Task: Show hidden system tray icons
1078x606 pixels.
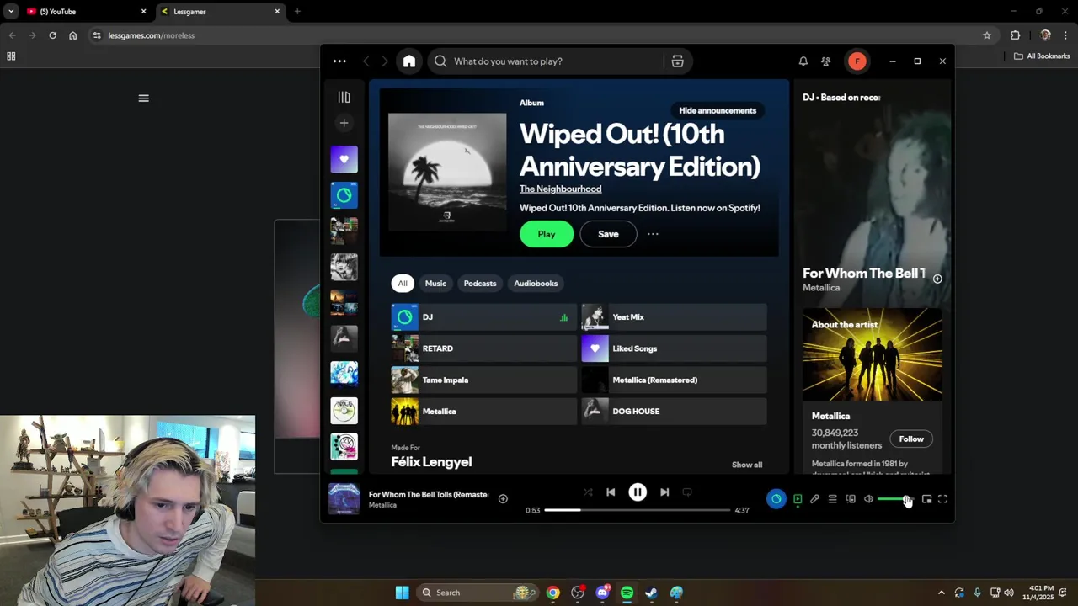Action: [942, 593]
